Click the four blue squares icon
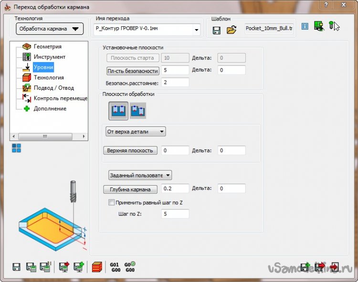The image size is (358, 282). tap(16, 148)
